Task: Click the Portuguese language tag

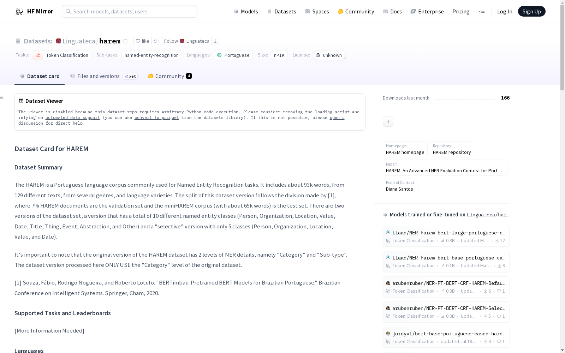Action: (233, 55)
